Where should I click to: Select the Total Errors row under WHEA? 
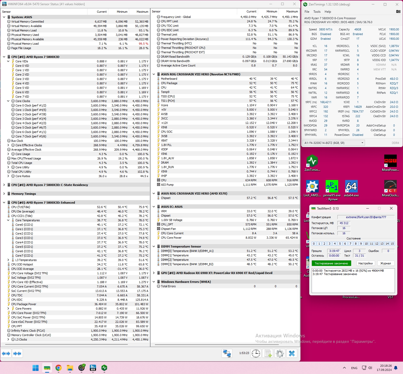pos(225,286)
